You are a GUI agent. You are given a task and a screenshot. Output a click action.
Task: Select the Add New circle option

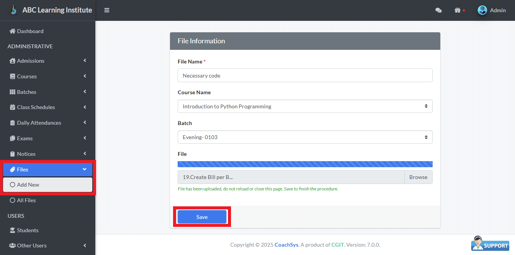13,185
